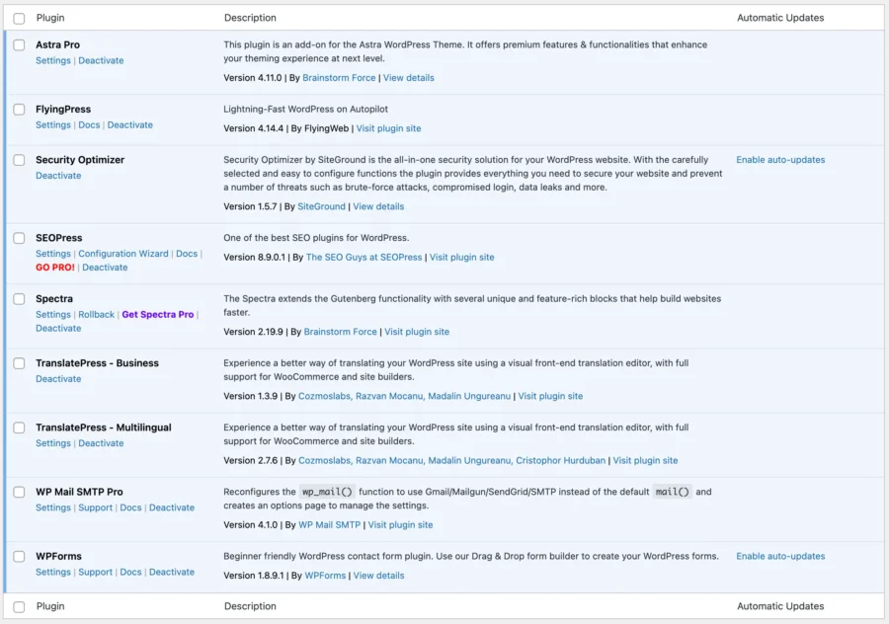The image size is (889, 624).
Task: Open WPForms Support link
Action: (95, 572)
